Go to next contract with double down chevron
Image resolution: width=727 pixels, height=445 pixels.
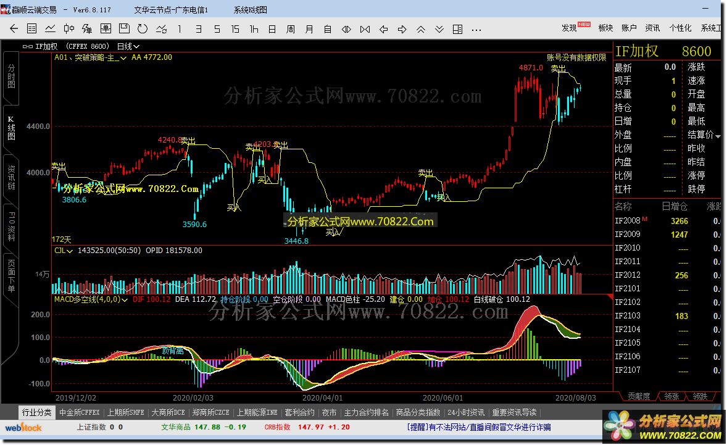point(439,29)
